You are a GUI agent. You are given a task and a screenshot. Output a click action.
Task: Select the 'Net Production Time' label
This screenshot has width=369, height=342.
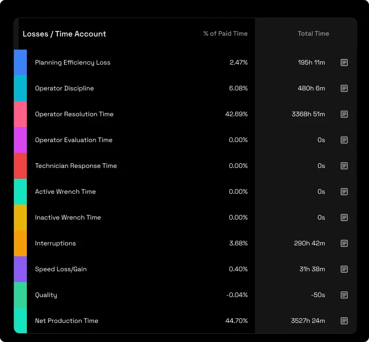(x=67, y=321)
